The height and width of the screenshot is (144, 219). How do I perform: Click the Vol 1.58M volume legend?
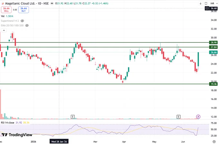click(7, 16)
